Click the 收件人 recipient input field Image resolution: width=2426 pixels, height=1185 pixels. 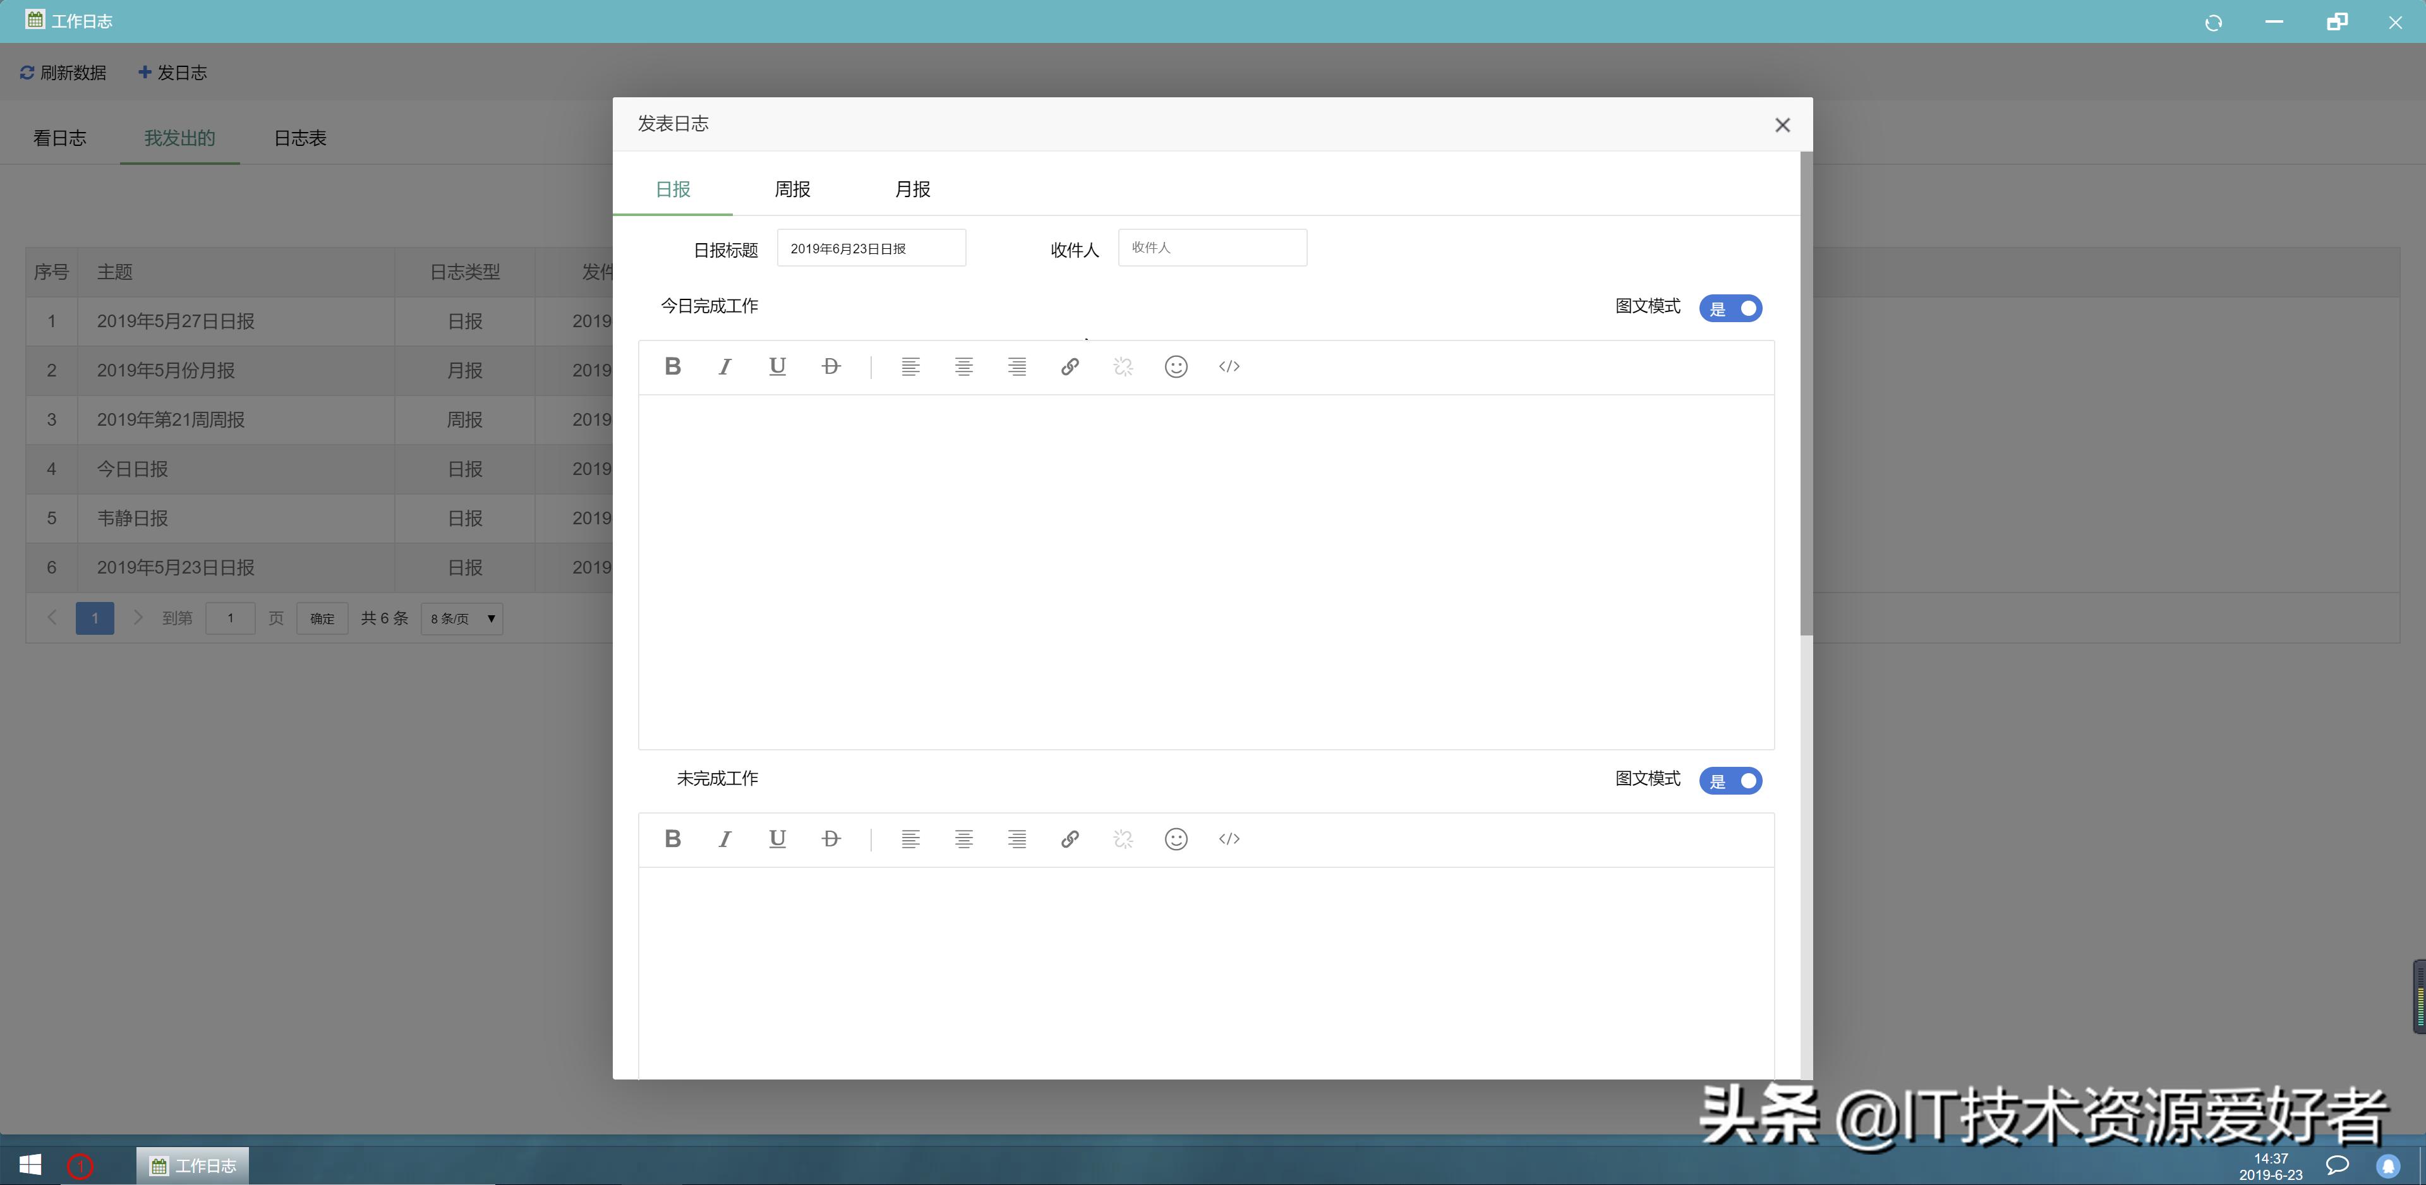(x=1212, y=247)
